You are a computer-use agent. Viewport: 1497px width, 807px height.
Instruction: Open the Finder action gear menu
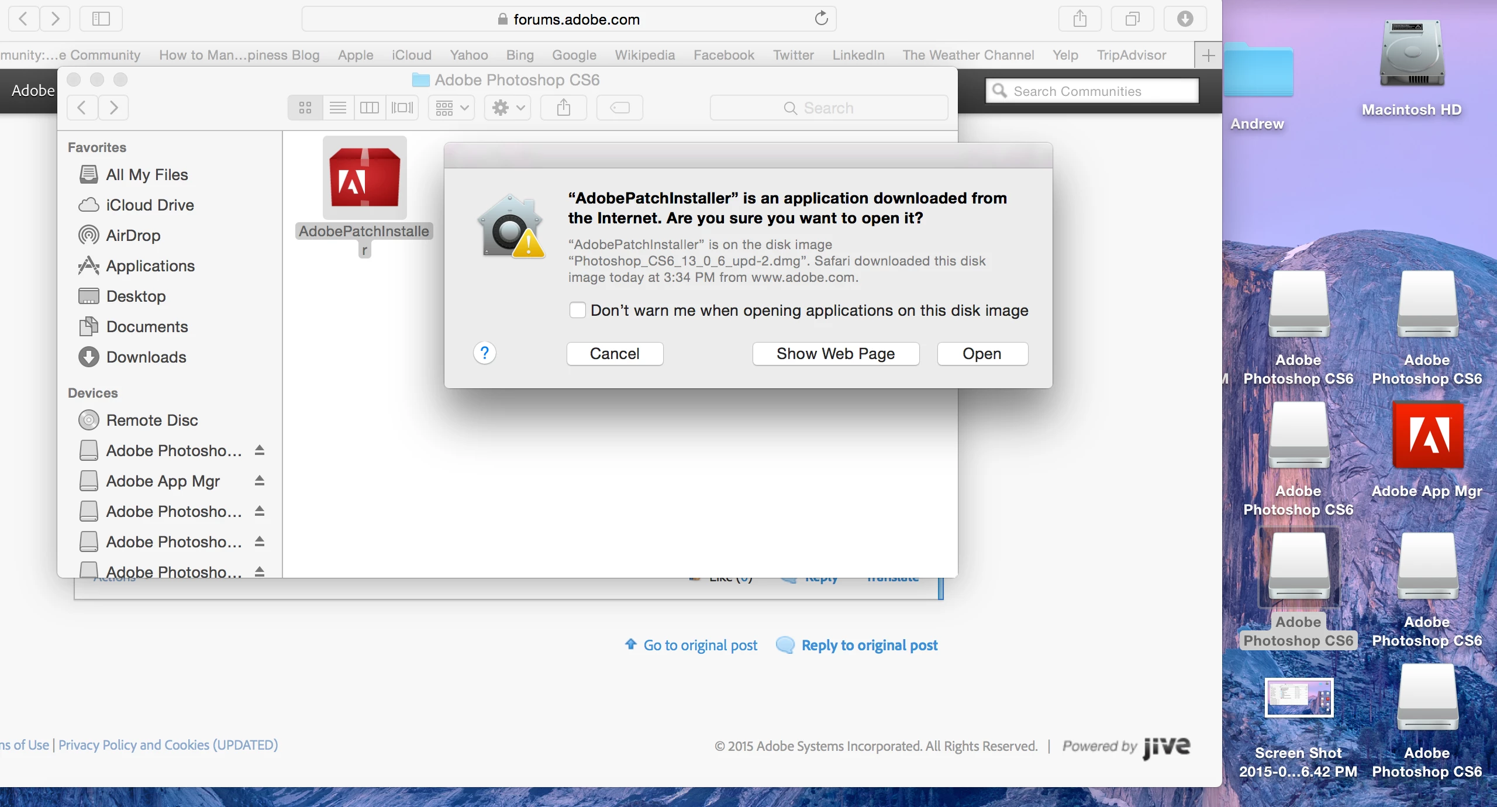[508, 108]
